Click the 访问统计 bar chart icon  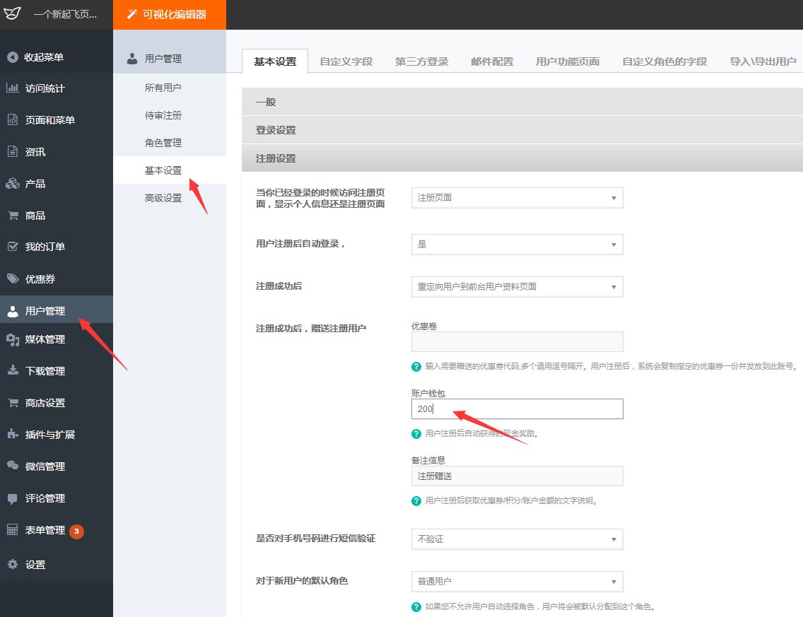pyautogui.click(x=12, y=88)
